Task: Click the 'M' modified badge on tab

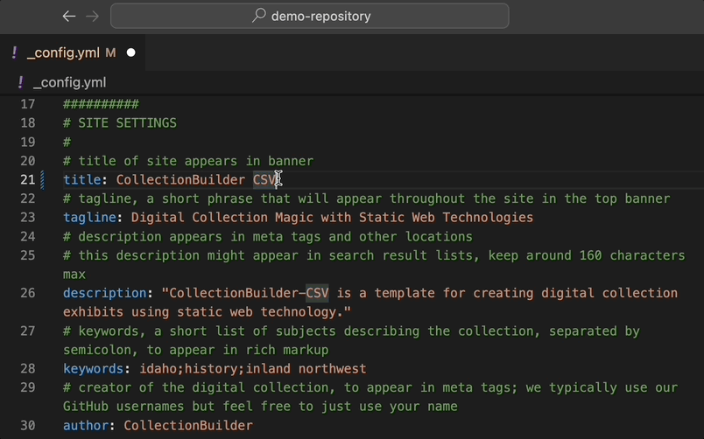Action: [110, 53]
